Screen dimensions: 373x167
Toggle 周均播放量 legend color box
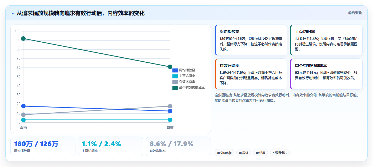pos(175,70)
